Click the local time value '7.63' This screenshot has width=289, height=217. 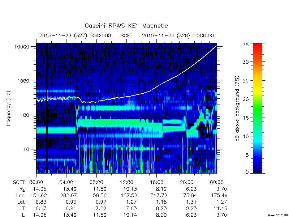(x=132, y=208)
